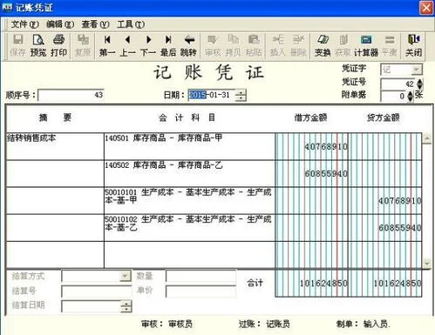Click the quantity (数量) field
Screen dimensions: 435x335
201,276
